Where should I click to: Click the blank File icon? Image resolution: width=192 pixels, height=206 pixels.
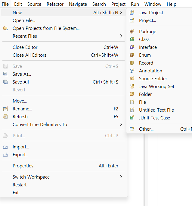(x=132, y=102)
